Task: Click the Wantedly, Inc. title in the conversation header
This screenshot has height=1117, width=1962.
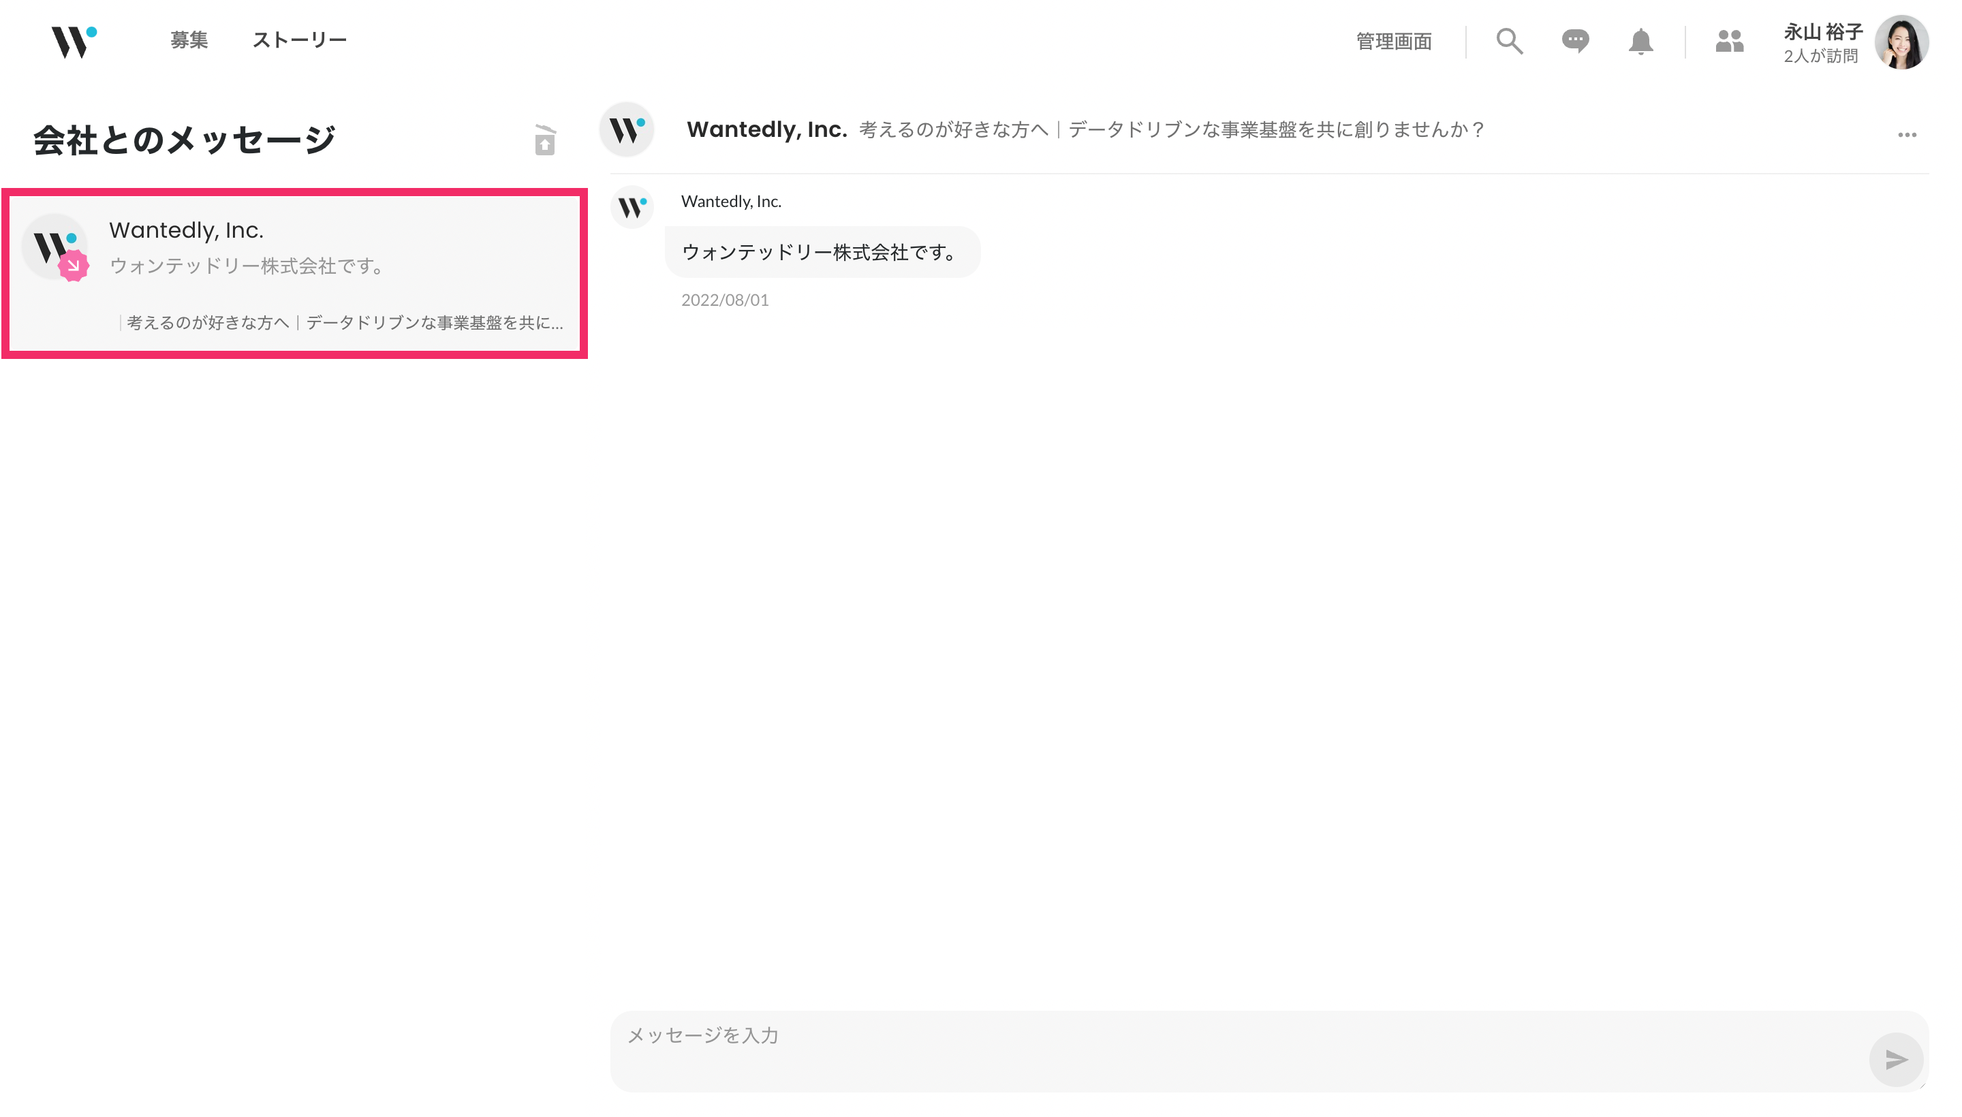Action: click(x=766, y=129)
